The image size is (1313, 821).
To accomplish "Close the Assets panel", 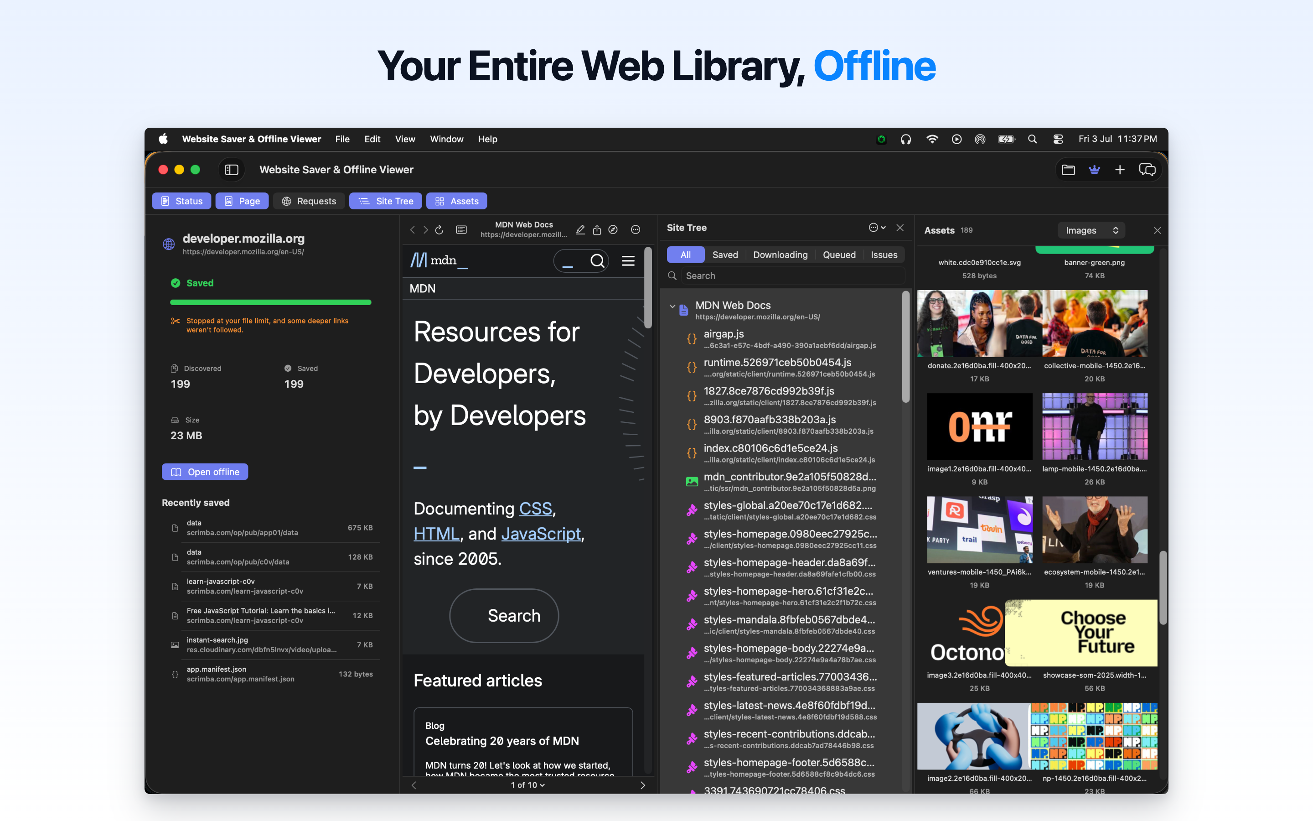I will (x=1157, y=231).
